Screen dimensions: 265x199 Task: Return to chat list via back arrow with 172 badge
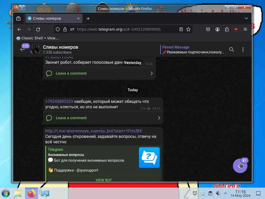(23, 49)
